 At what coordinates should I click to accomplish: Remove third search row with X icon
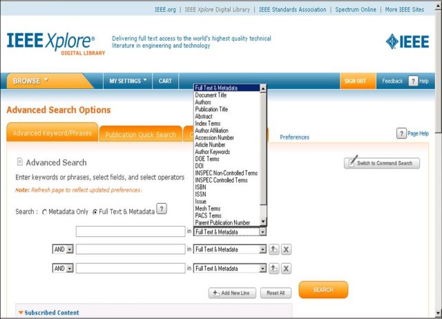pyautogui.click(x=286, y=269)
